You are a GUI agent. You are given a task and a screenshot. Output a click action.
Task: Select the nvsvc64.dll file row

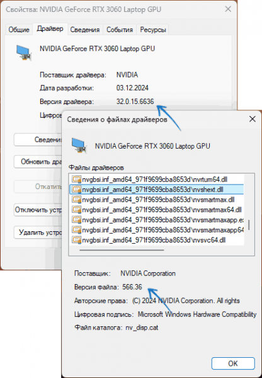(156, 240)
